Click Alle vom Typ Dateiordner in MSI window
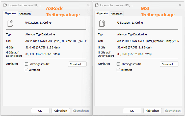The image size is (185, 116). click(133, 34)
